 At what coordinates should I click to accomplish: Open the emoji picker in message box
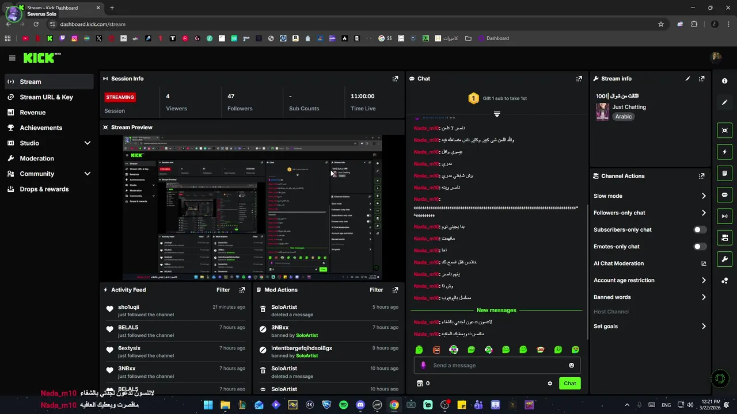click(x=571, y=365)
